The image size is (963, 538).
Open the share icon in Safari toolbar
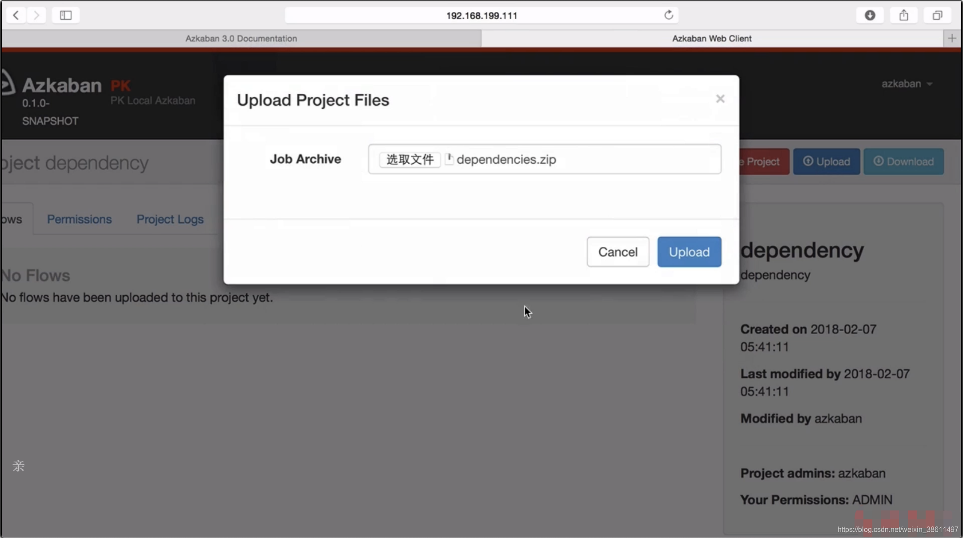[x=904, y=15]
